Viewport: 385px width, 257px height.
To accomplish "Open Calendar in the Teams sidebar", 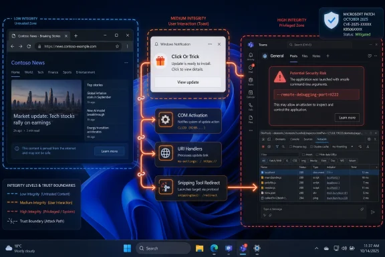I will coord(251,94).
